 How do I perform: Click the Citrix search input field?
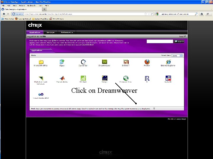(x=160, y=42)
